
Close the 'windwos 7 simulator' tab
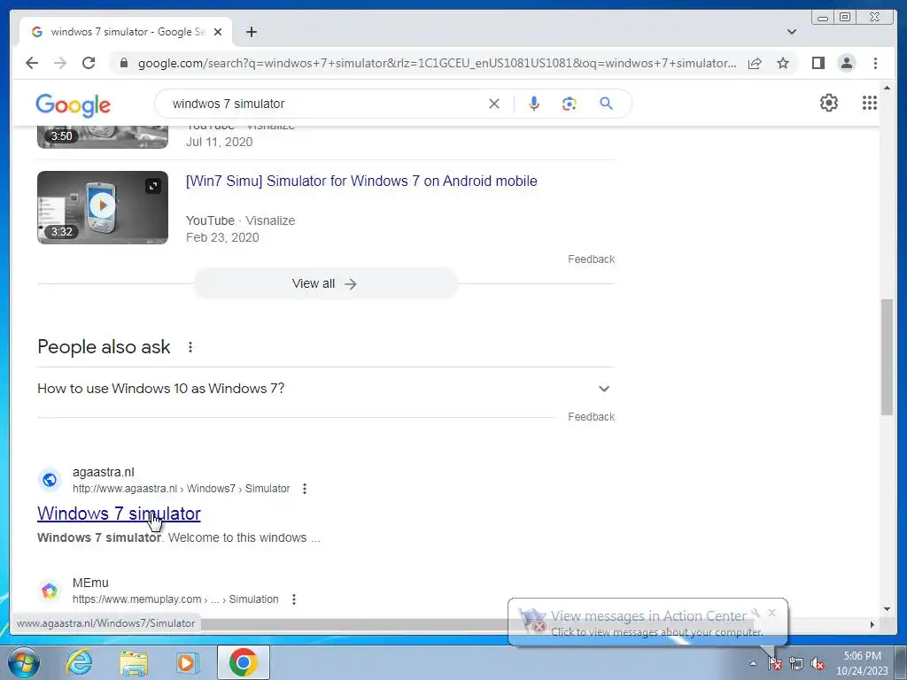pos(218,32)
